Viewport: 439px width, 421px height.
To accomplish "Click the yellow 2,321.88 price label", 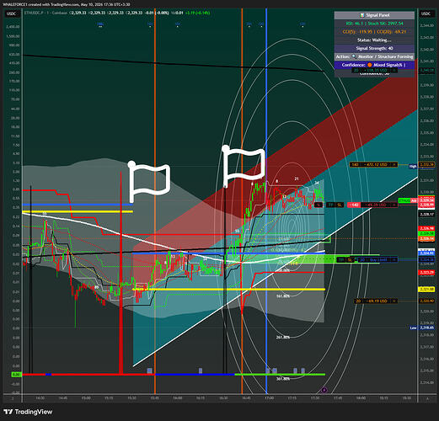I will click(x=427, y=290).
